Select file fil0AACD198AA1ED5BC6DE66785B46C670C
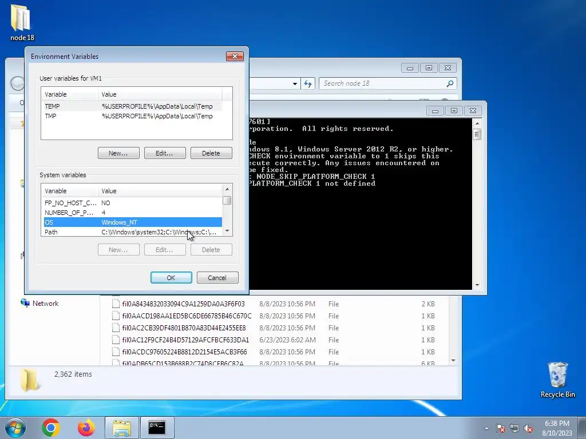The image size is (586, 439). coord(187,316)
